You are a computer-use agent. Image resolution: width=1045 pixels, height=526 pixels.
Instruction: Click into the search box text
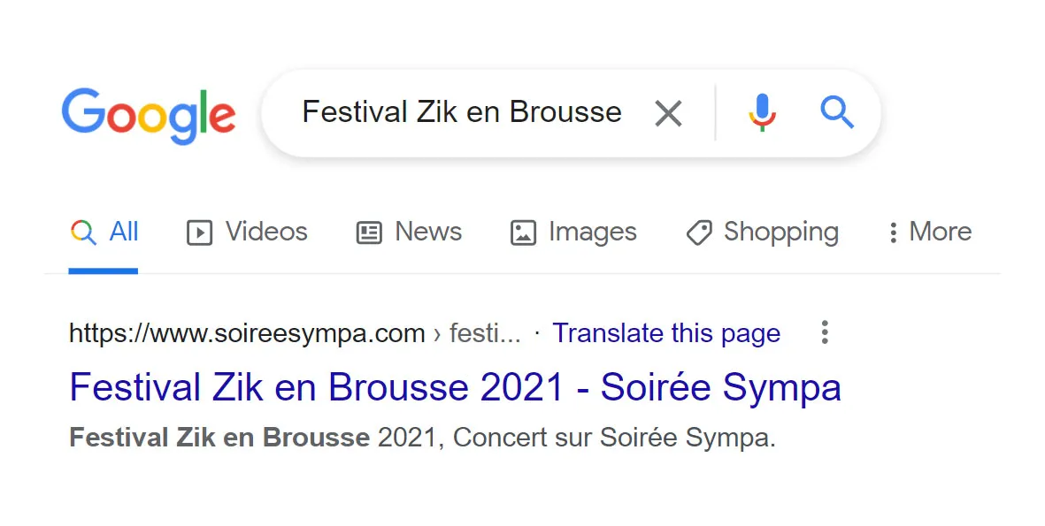coord(461,113)
